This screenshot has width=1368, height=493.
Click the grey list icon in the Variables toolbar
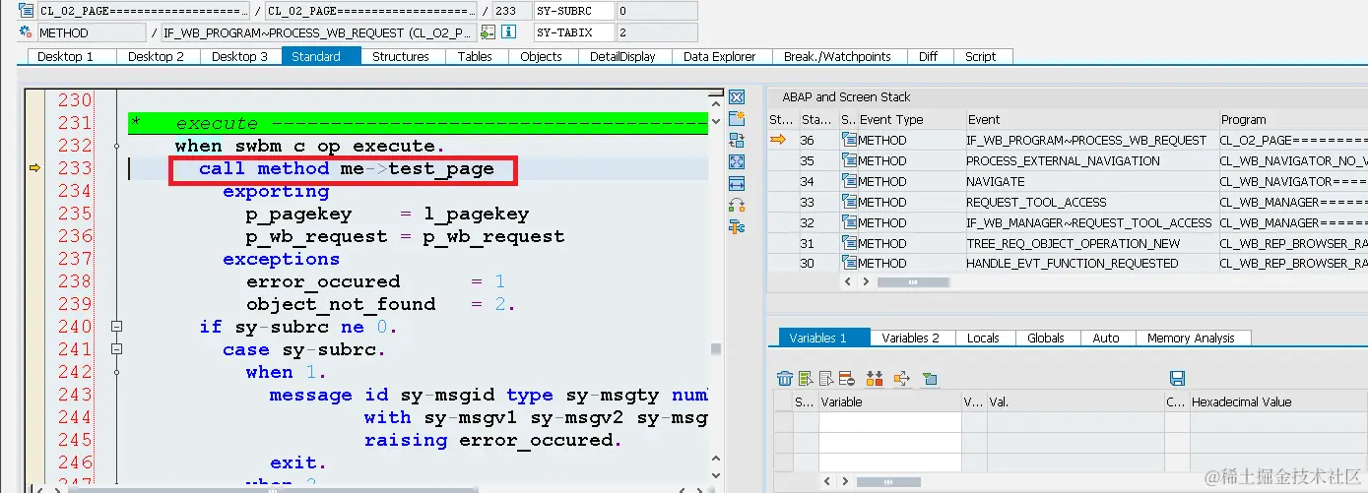coord(825,378)
